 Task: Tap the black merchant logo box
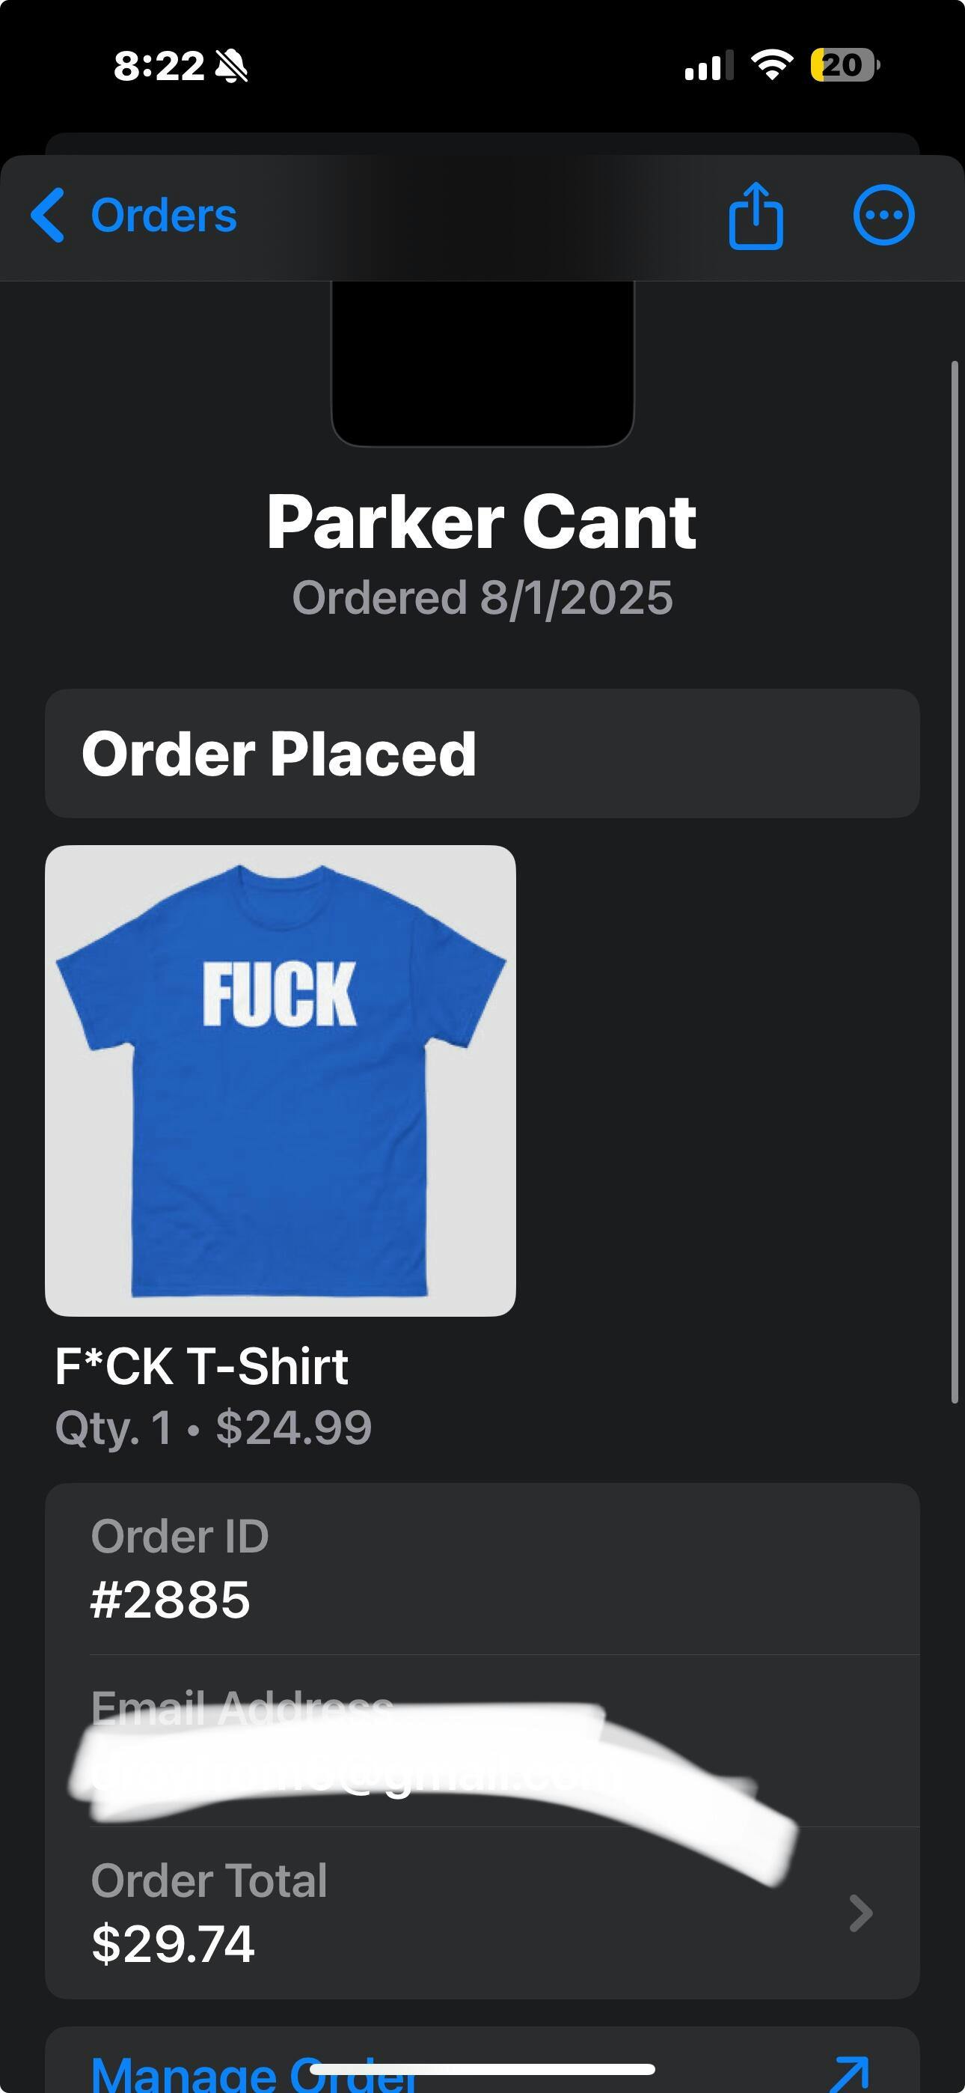tap(482, 362)
